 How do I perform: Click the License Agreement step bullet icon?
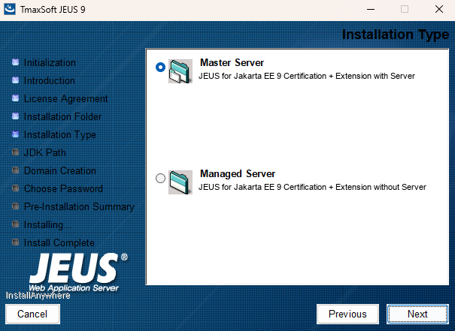[x=15, y=98]
